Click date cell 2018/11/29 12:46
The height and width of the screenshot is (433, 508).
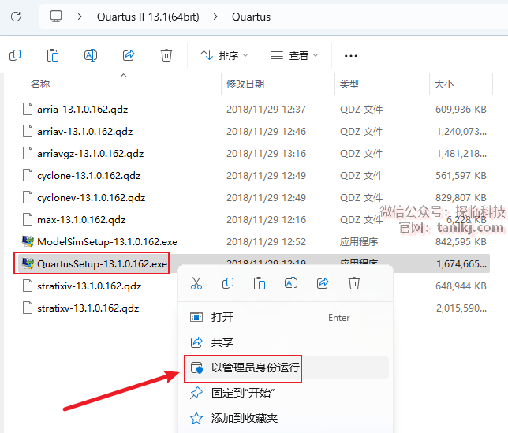coord(266,132)
